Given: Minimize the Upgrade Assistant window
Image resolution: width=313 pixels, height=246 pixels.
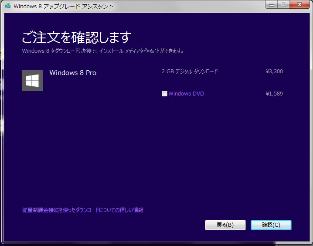Looking at the screenshot, I should [x=272, y=5].
